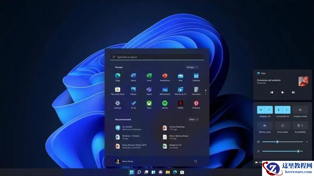Open Search from the taskbar
This screenshot has width=314, height=176.
coord(139,172)
